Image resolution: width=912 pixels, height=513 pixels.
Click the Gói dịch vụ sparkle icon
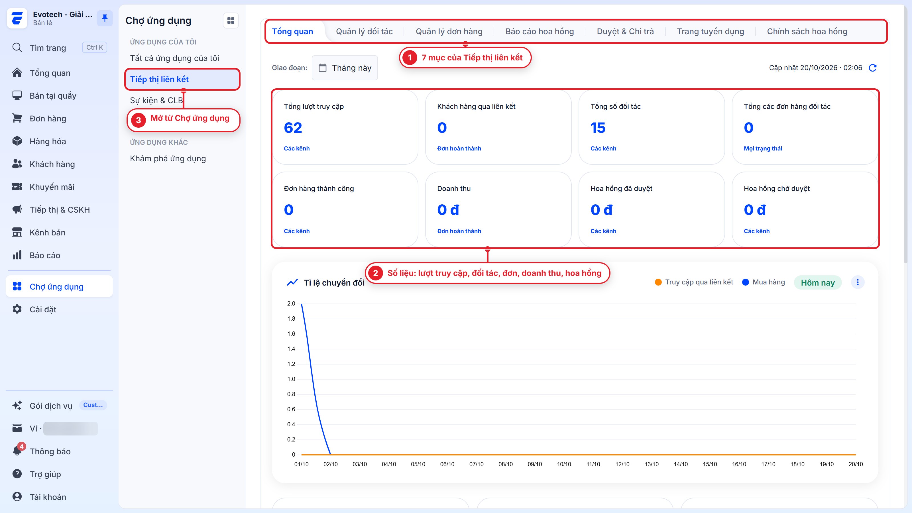click(x=17, y=405)
